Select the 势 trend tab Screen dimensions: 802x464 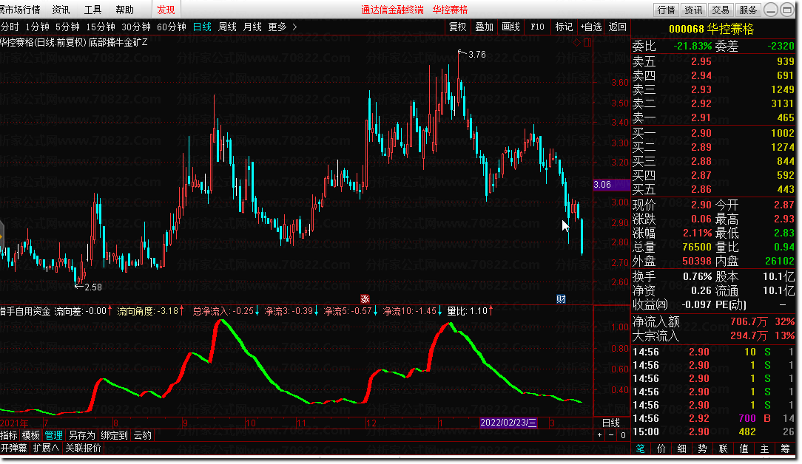pyautogui.click(x=702, y=448)
